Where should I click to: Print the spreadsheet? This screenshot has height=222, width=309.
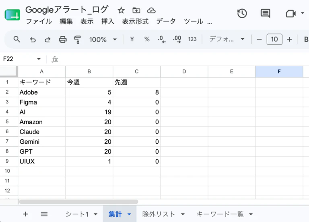tap(63, 40)
